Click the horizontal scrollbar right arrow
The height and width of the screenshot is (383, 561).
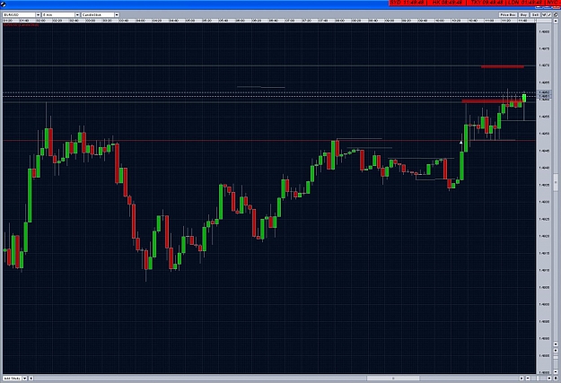tap(522, 378)
